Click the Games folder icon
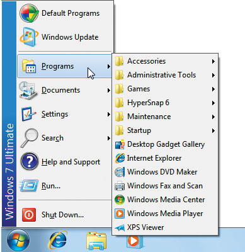 [x=120, y=89]
